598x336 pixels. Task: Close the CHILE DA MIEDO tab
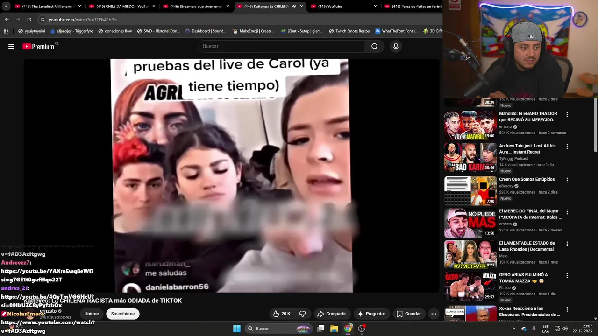click(154, 7)
